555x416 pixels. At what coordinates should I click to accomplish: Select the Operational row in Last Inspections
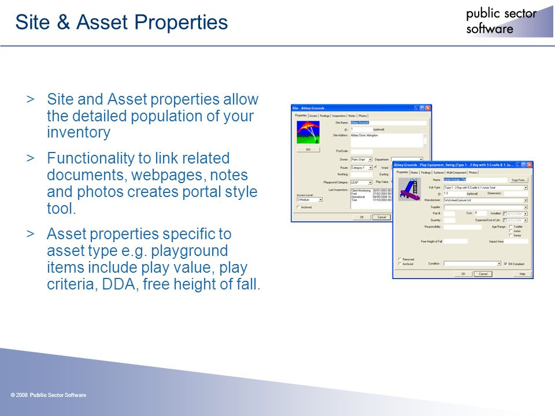click(371, 197)
